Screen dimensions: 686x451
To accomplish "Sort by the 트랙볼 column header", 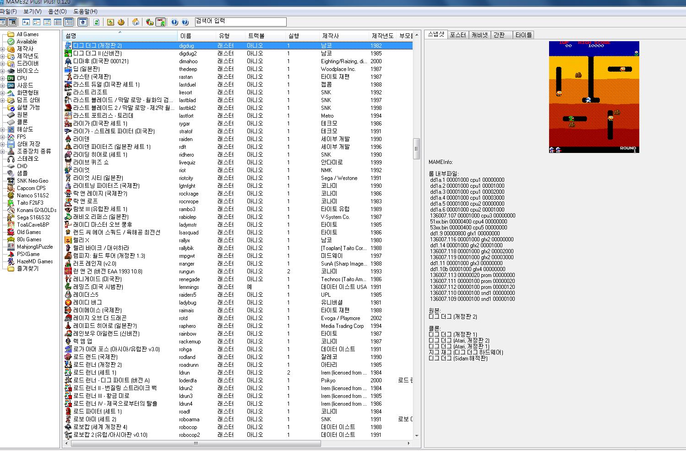I will 265,36.
